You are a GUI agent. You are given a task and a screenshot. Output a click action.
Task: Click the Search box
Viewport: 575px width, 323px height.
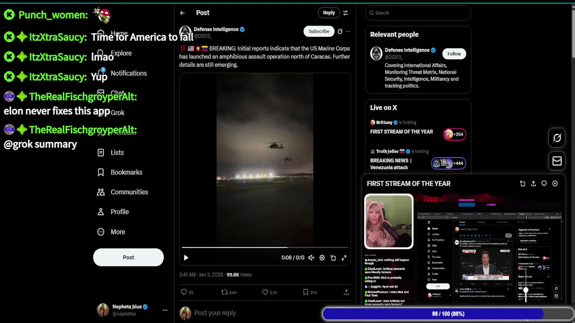(x=418, y=13)
